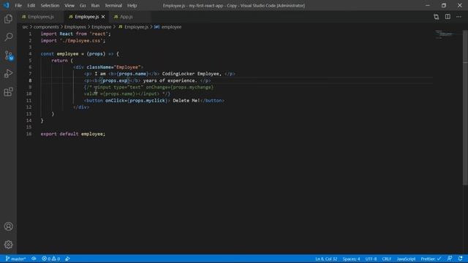
Task: Click the window title text in title bar
Action: click(234, 5)
